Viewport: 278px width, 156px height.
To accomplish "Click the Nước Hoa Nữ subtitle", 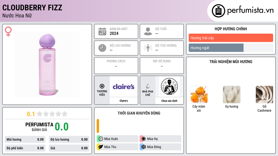I will (17, 15).
